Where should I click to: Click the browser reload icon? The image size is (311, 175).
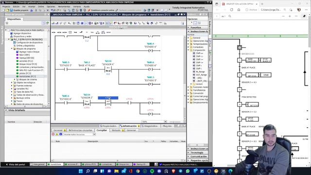231,10
